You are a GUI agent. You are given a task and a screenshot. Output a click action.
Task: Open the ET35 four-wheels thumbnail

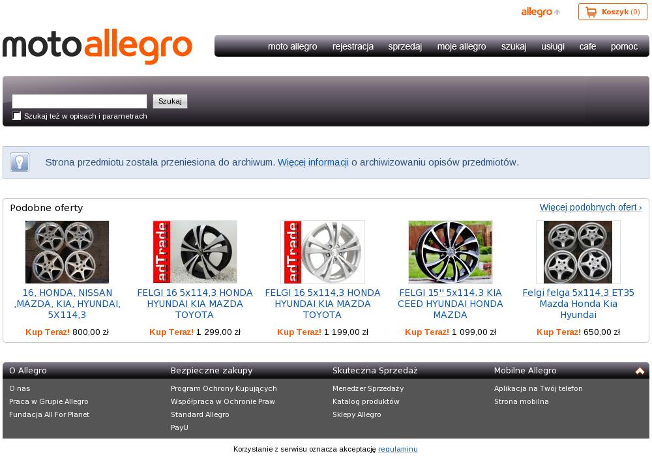click(578, 252)
